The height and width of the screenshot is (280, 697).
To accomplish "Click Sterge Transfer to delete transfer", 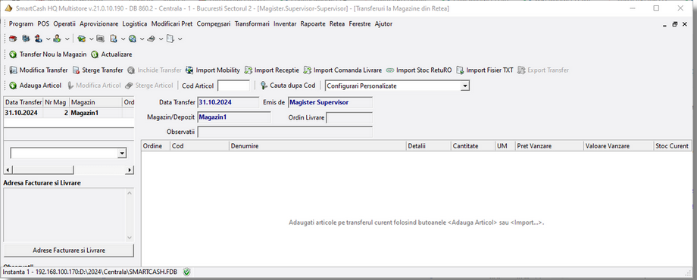I will pos(97,70).
